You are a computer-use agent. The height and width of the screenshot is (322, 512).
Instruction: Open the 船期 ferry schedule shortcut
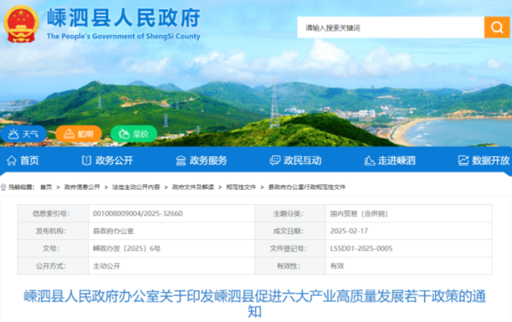coord(79,134)
